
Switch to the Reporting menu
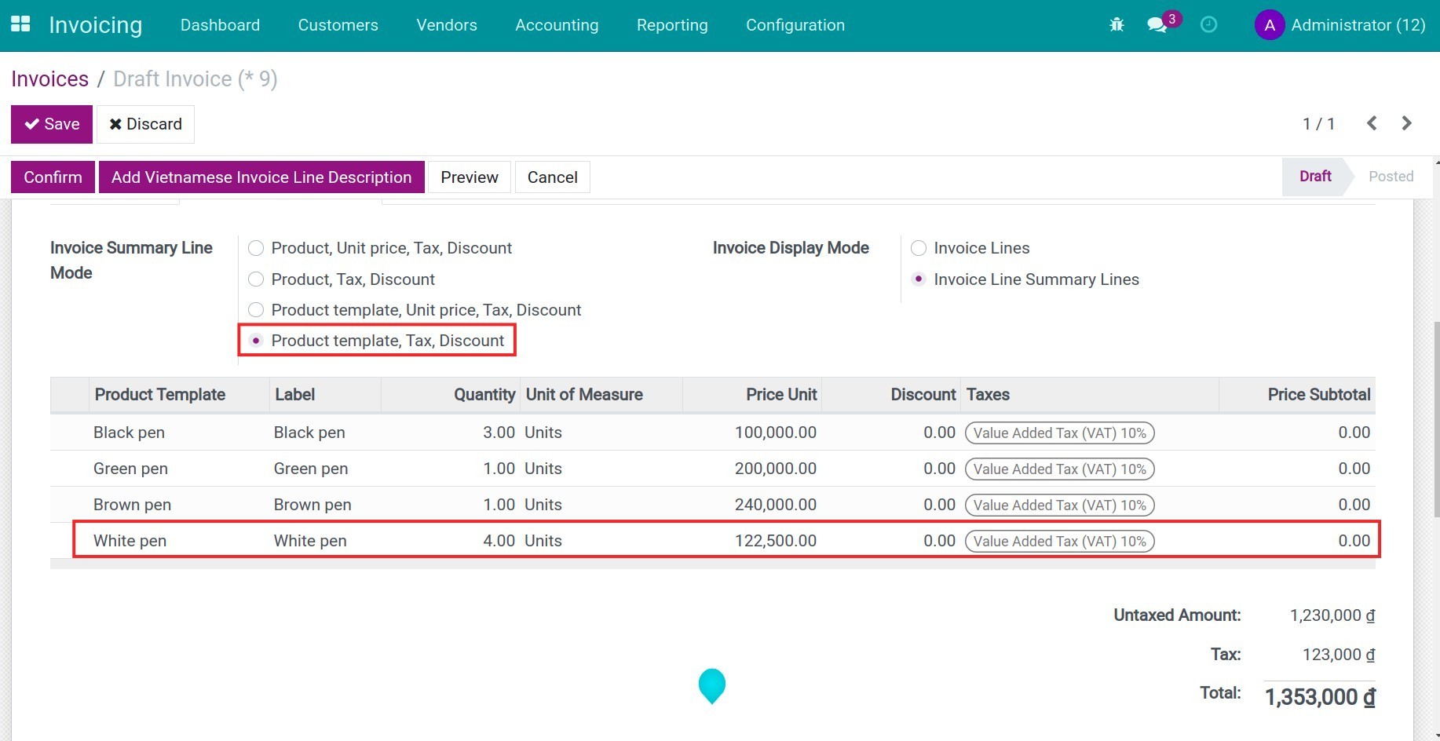click(672, 24)
